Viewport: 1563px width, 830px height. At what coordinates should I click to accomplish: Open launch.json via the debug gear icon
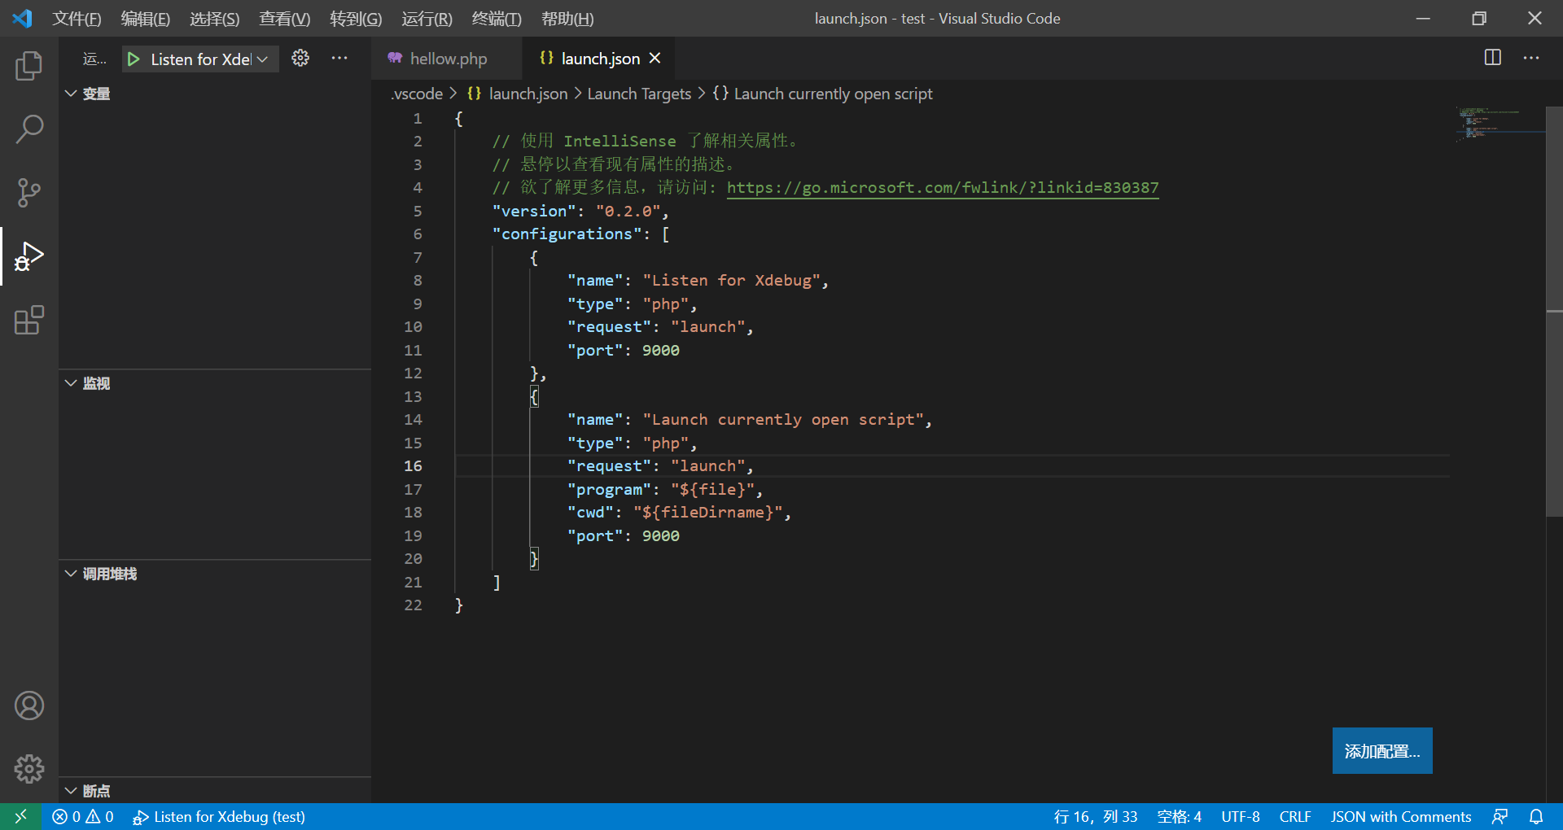coord(300,58)
